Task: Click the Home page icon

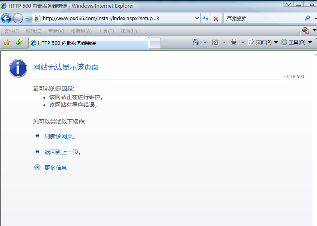Action: [x=196, y=42]
